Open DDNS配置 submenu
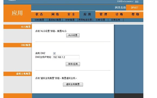Screen dimensions: 157x98 39,20
